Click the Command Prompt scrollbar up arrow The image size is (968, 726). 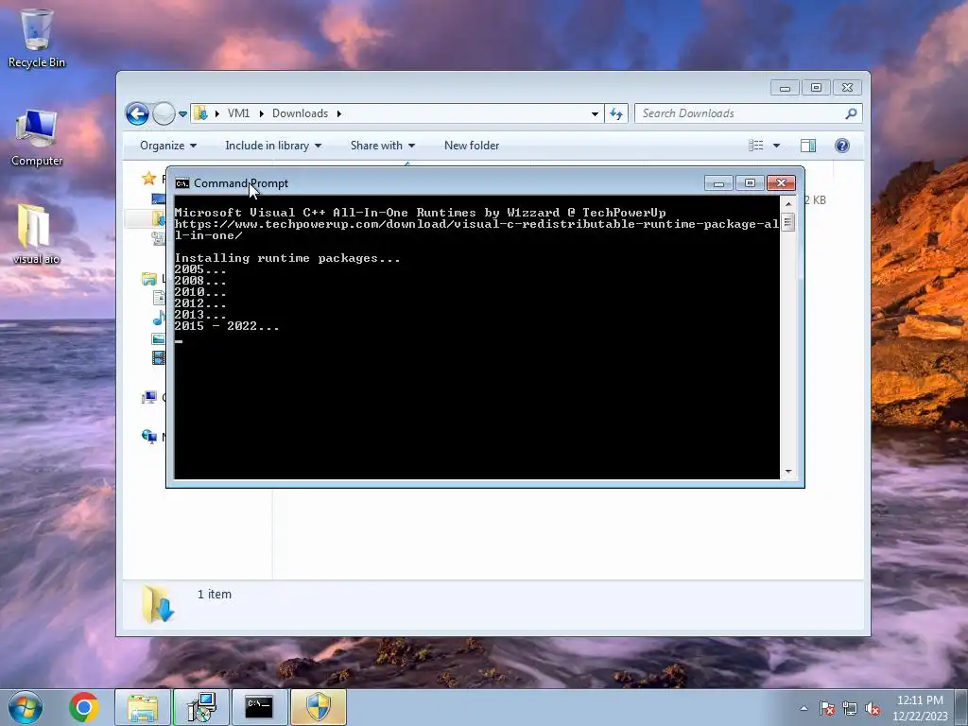tap(787, 204)
